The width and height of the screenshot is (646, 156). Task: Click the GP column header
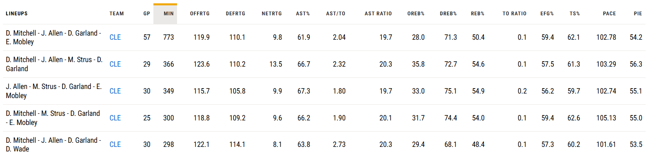[146, 14]
